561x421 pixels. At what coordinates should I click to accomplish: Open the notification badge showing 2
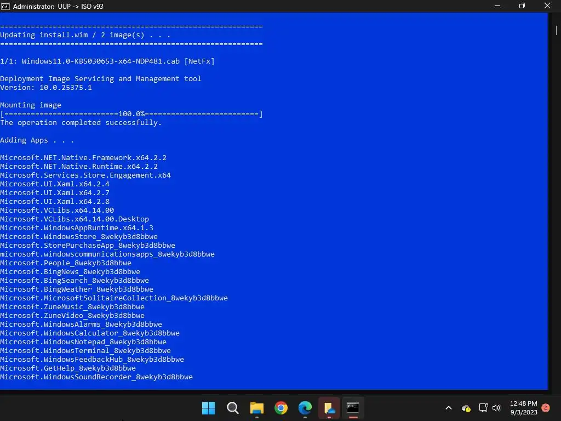[x=546, y=408]
